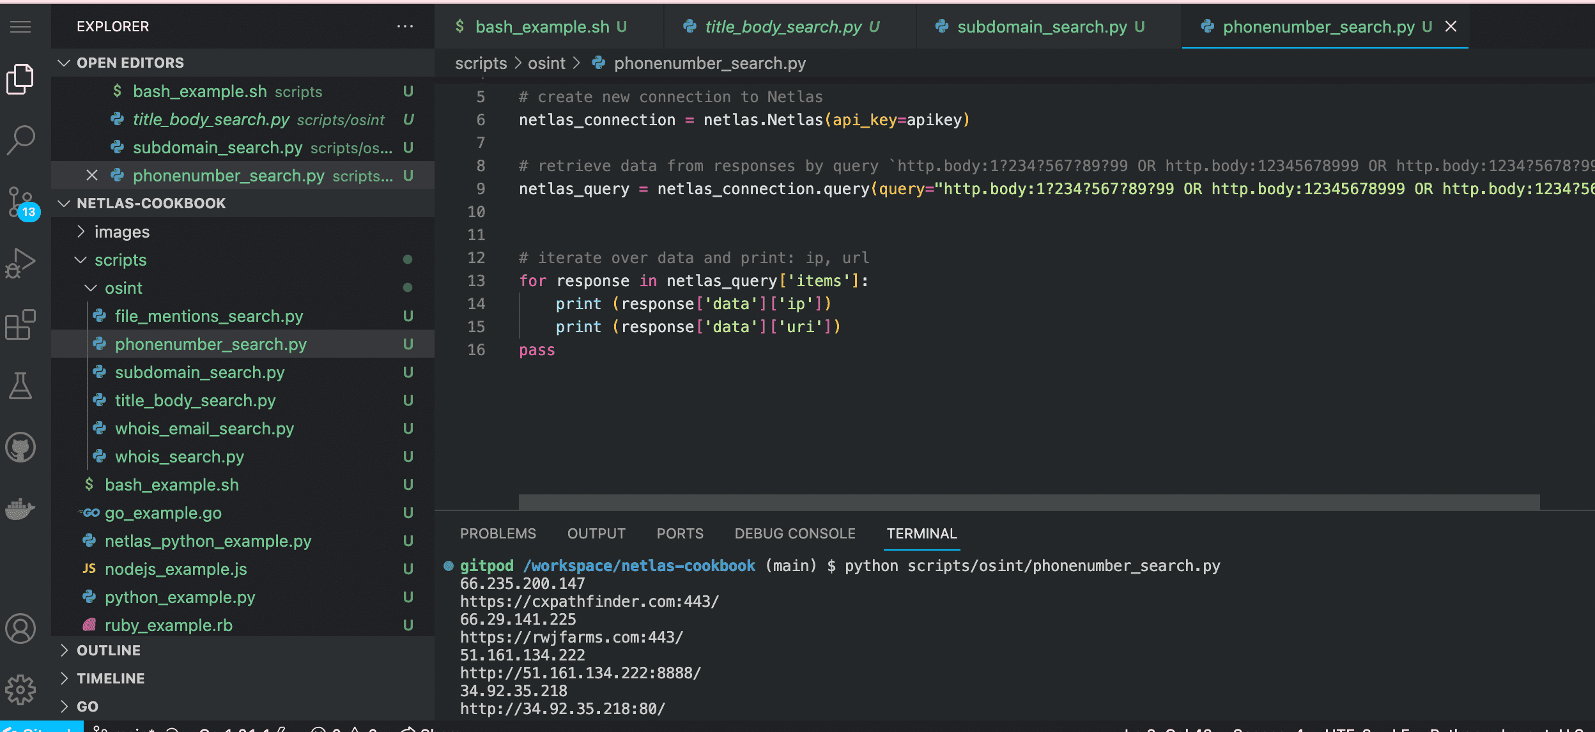Switch to the subdomain_search.py tab
1595x732 pixels.
coord(1041,27)
